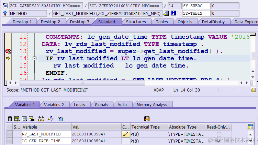
Task: Click the second ZCL_ZJERRY20160310TRY_MPC include field
Action: [125, 6]
